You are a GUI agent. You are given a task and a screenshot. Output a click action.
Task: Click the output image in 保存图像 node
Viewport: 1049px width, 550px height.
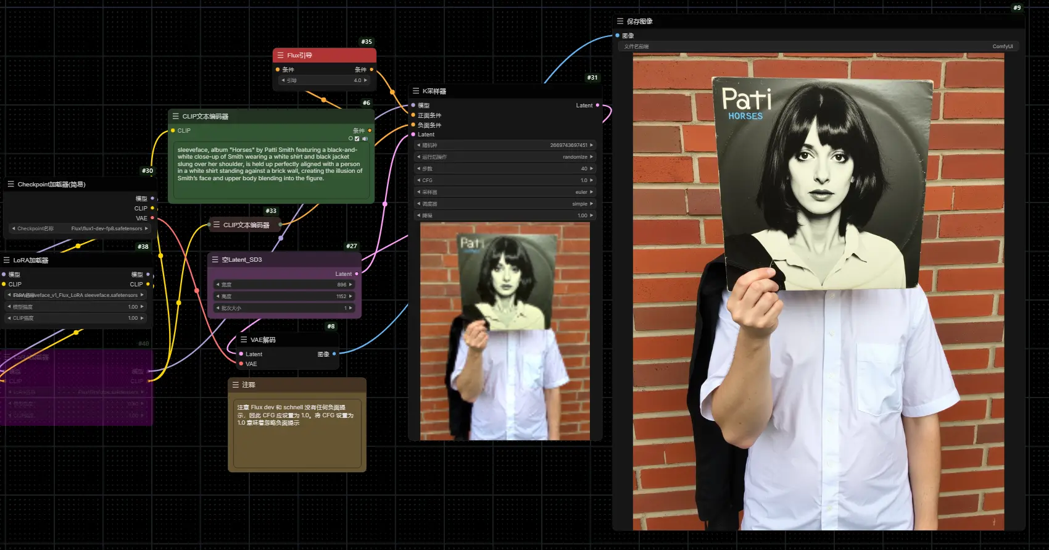[818, 291]
